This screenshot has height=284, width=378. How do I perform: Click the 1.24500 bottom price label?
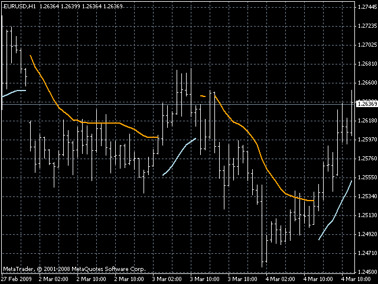367,272
